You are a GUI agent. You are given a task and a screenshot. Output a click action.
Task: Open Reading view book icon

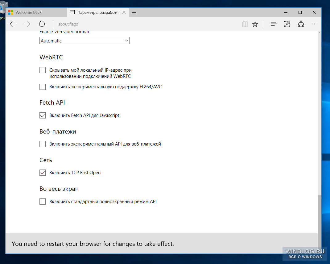(245, 24)
